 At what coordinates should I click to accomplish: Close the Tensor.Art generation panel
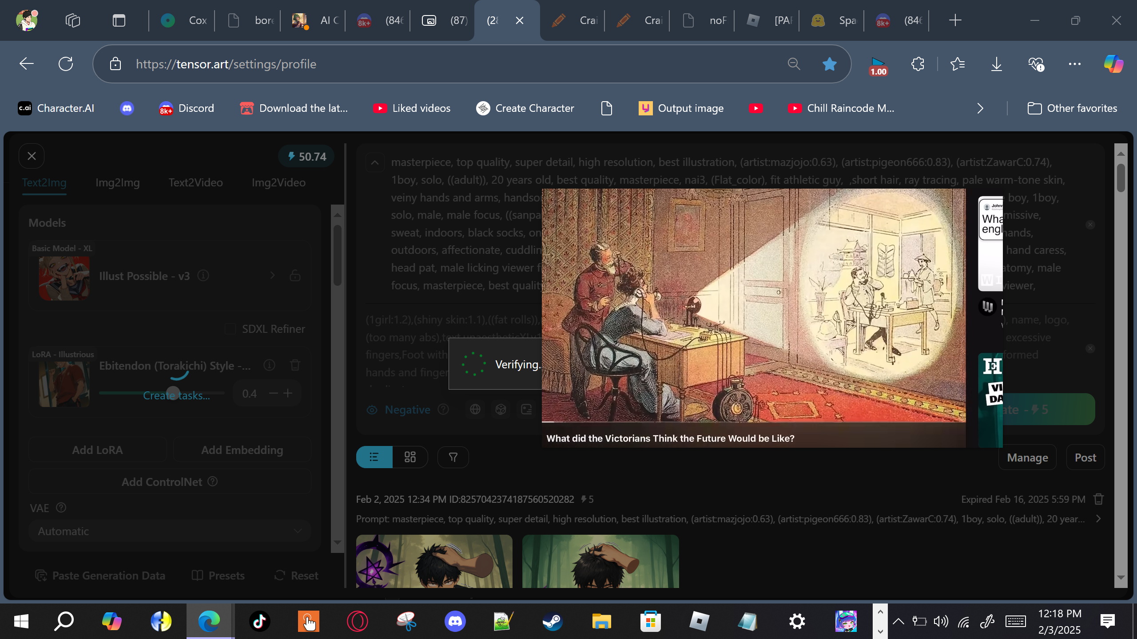(32, 156)
